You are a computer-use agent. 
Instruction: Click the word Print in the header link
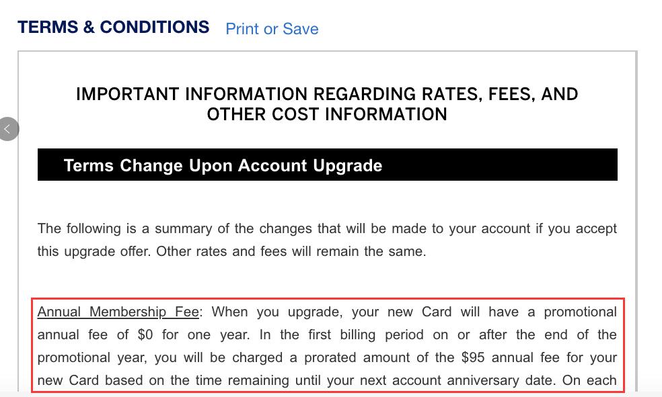[242, 29]
